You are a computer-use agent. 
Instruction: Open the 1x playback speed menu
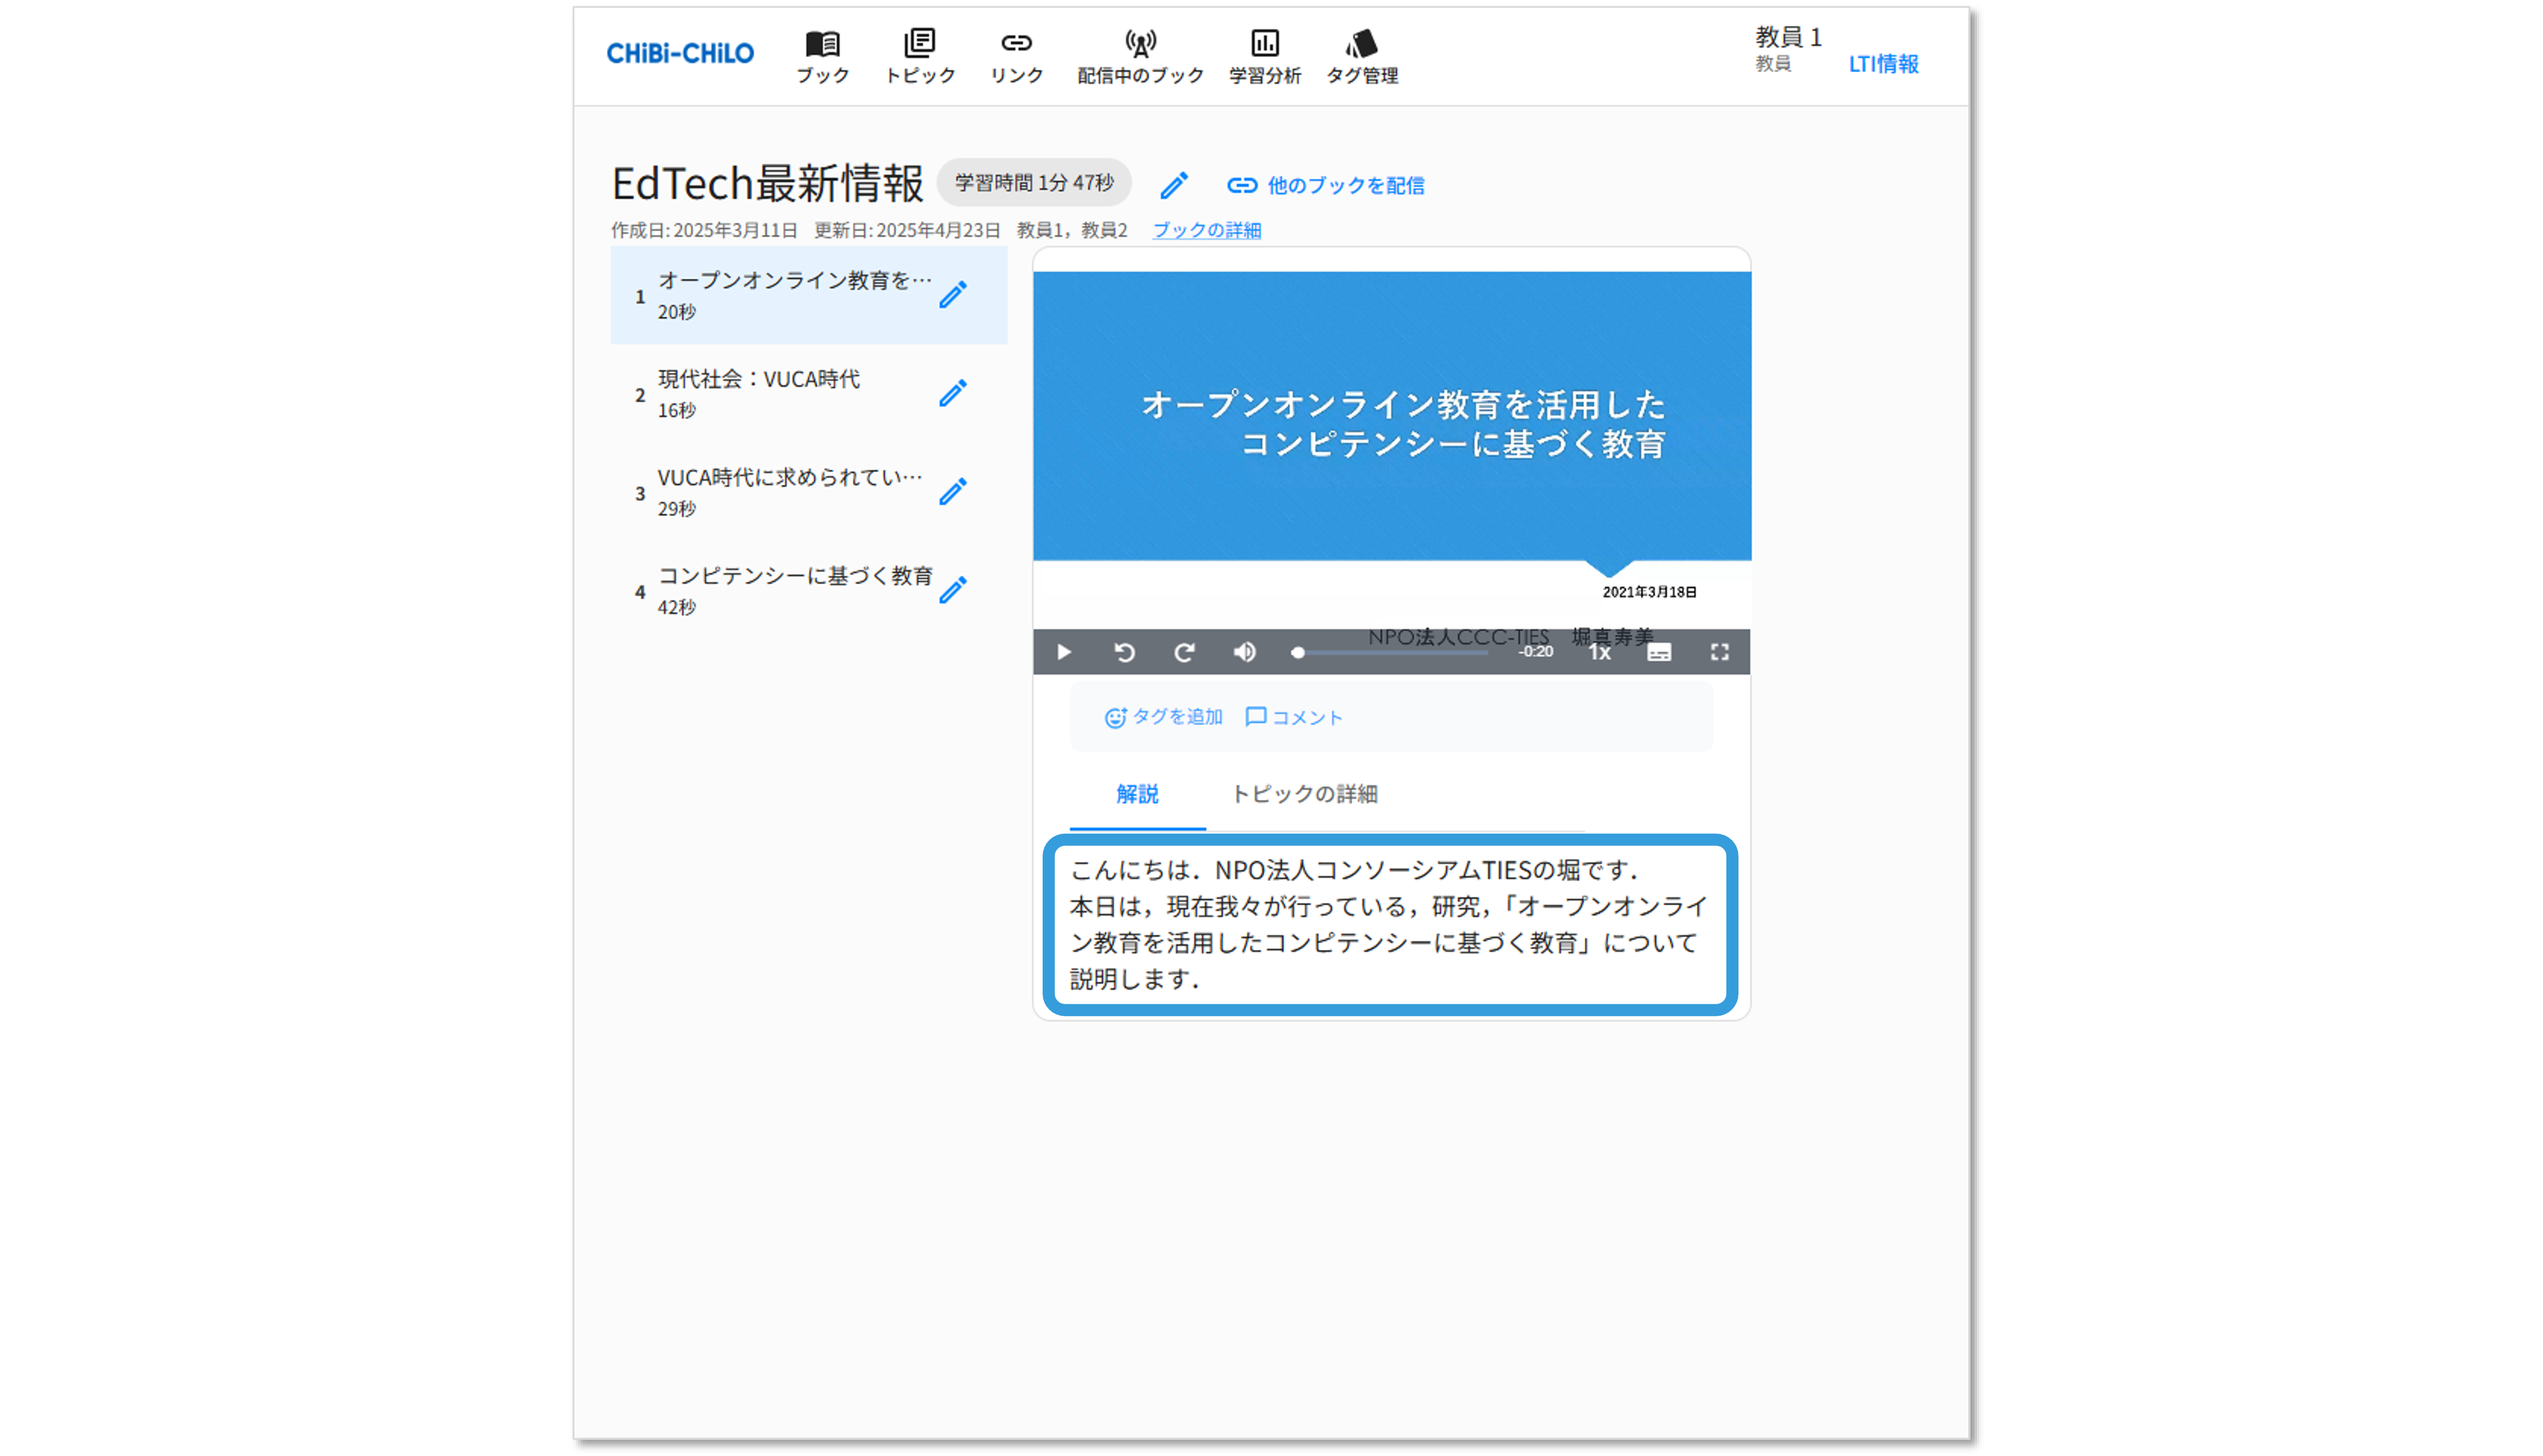(1599, 652)
